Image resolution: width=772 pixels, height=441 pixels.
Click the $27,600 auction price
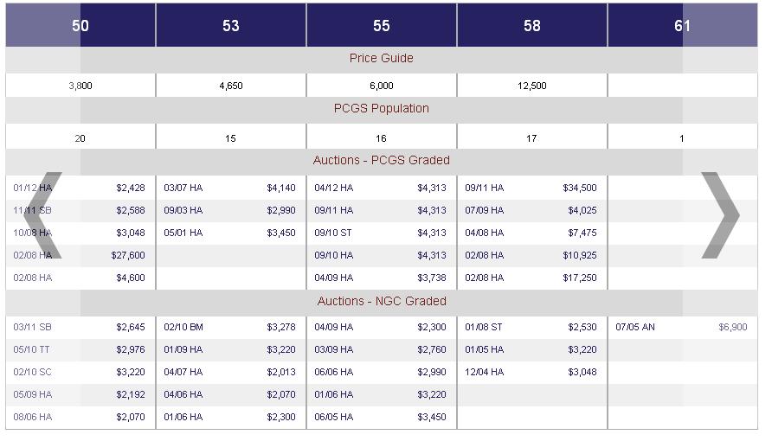[x=128, y=255]
